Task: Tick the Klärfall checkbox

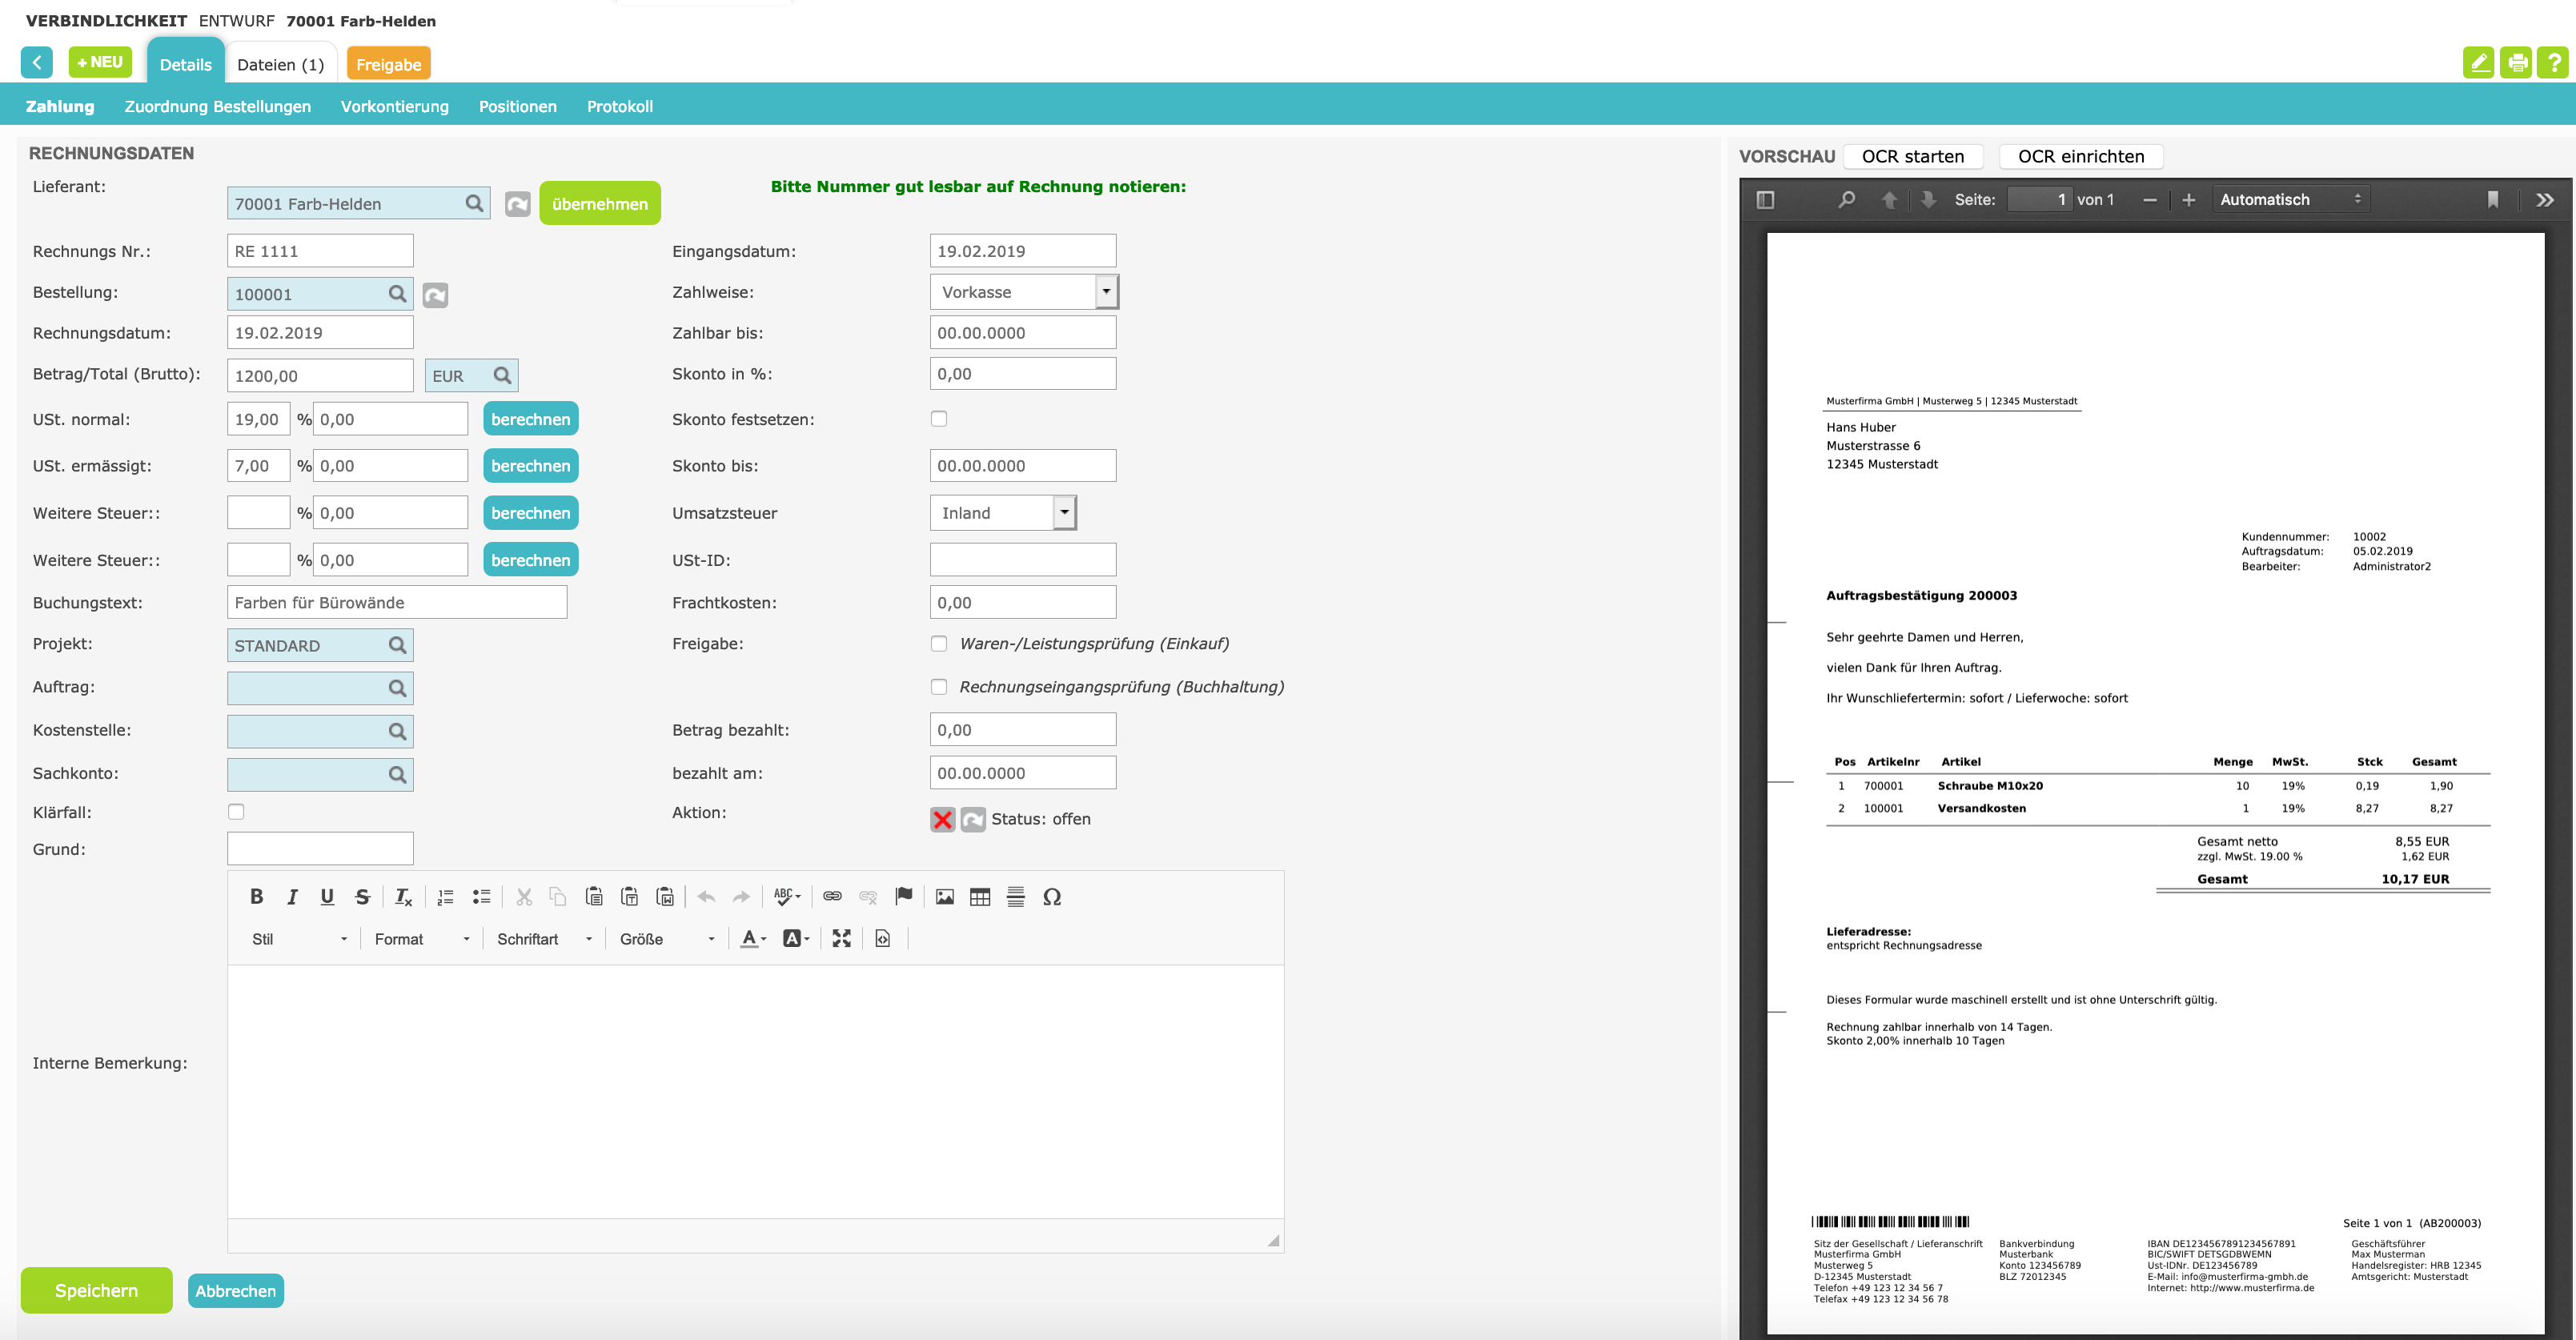Action: tap(236, 812)
